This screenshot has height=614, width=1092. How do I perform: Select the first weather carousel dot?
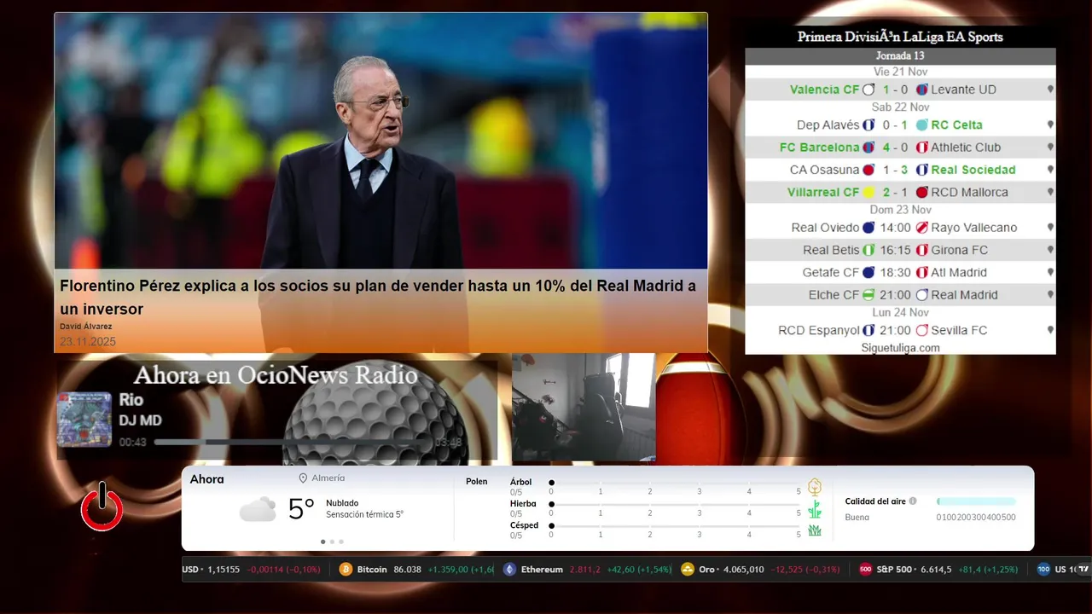(x=322, y=542)
